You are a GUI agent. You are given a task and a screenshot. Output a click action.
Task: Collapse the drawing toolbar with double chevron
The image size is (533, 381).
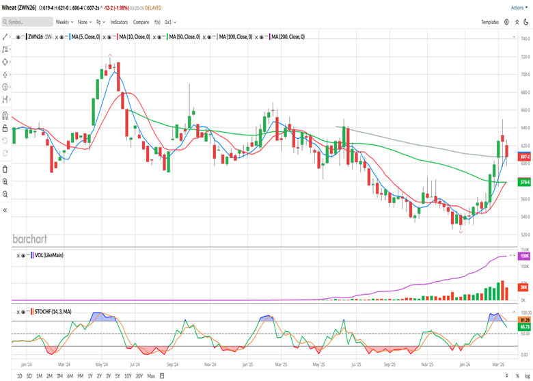click(x=5, y=210)
